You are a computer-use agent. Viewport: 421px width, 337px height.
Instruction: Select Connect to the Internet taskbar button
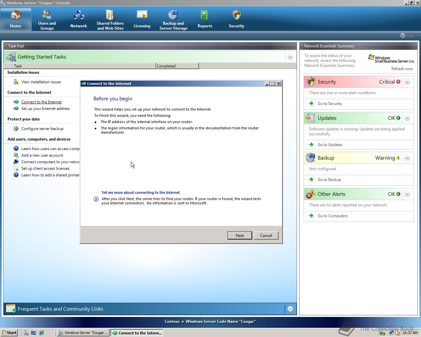(137, 333)
